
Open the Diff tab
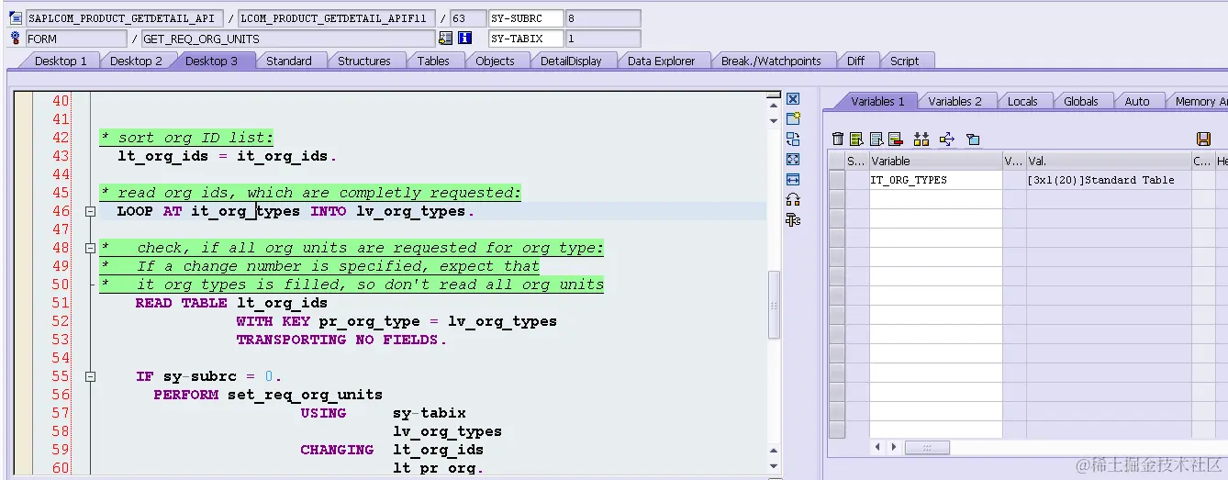coord(855,61)
